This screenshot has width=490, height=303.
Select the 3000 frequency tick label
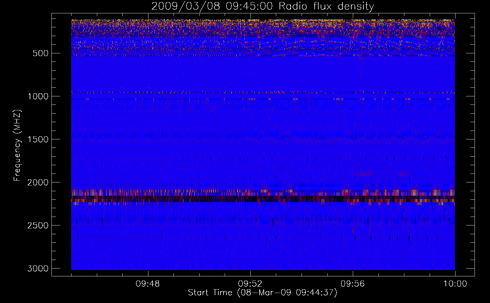(x=38, y=268)
